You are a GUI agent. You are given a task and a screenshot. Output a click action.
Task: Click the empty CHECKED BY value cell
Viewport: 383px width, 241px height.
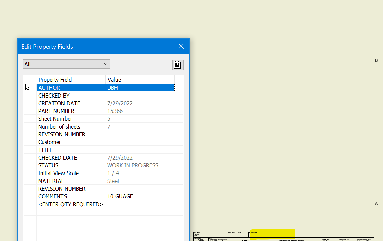pyautogui.click(x=140, y=96)
